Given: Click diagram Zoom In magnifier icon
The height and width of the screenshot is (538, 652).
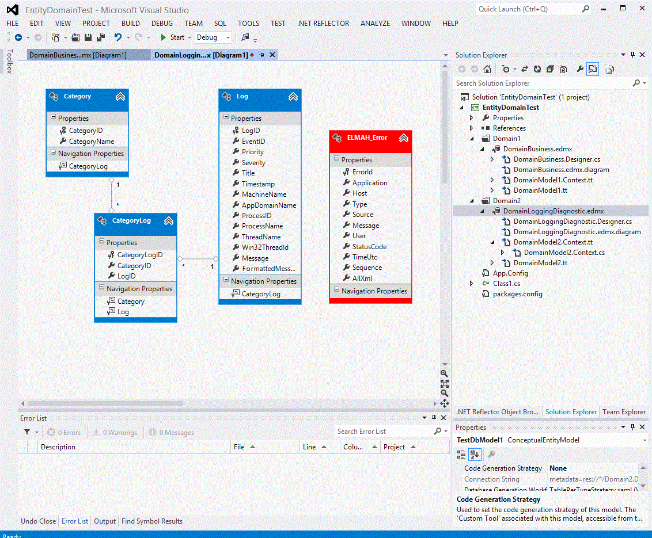Looking at the screenshot, I should [x=444, y=373].
